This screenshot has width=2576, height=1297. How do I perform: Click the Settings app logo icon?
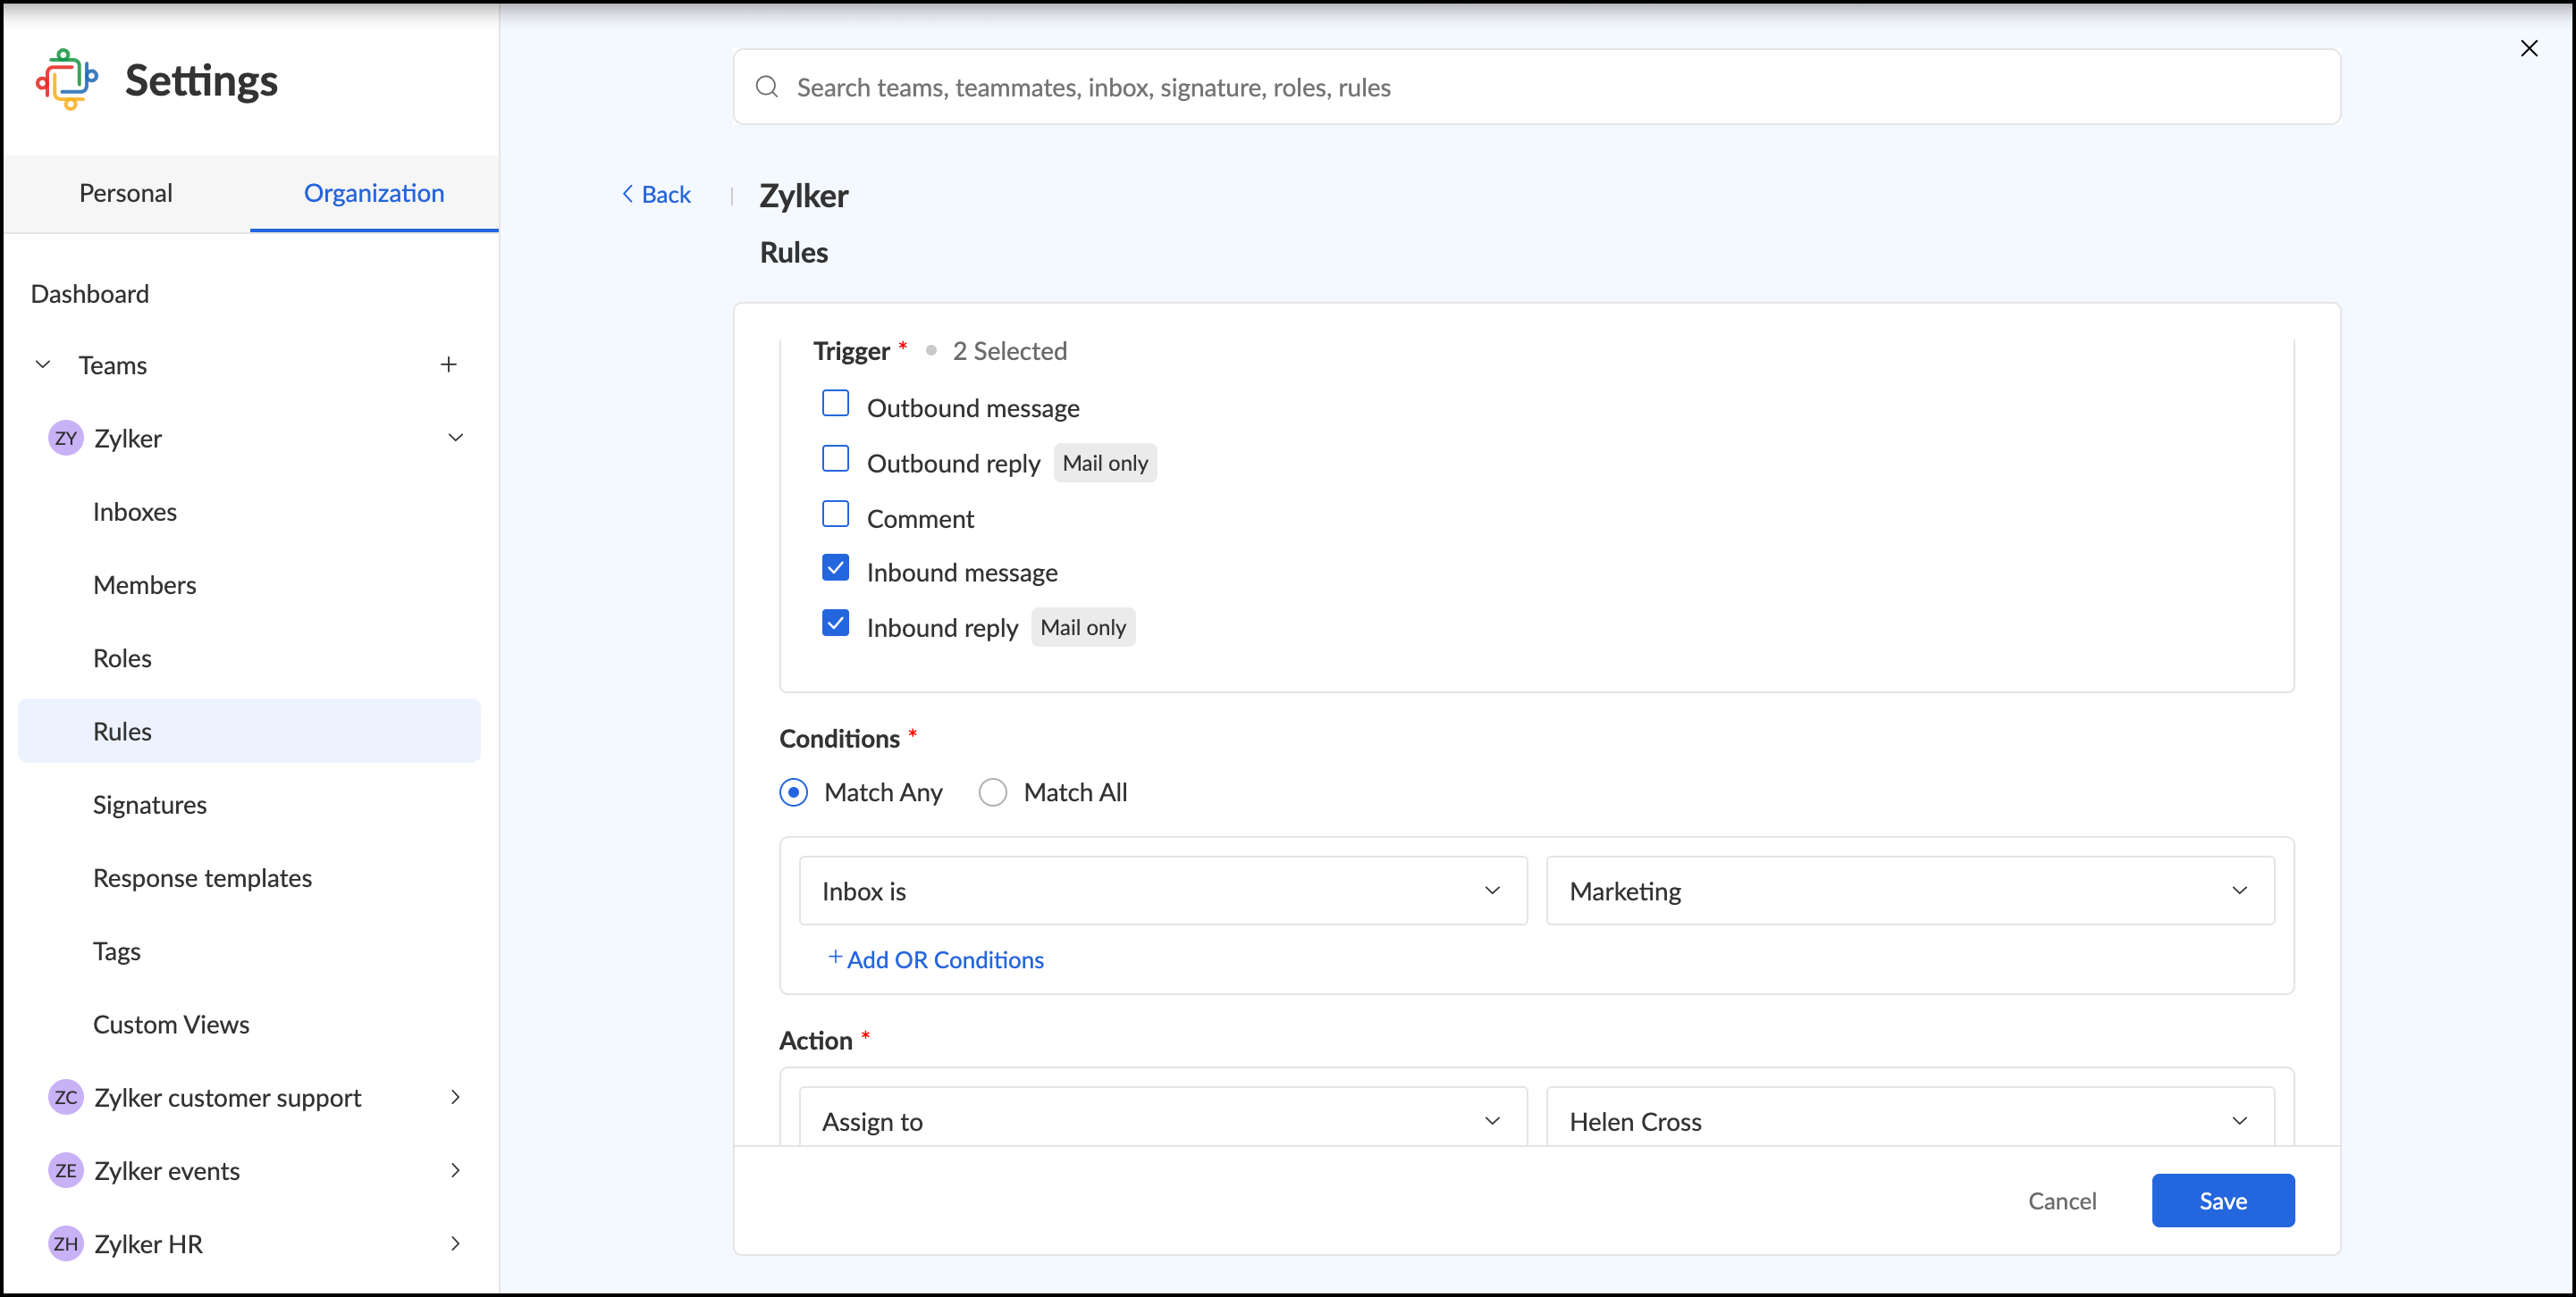pos(67,79)
